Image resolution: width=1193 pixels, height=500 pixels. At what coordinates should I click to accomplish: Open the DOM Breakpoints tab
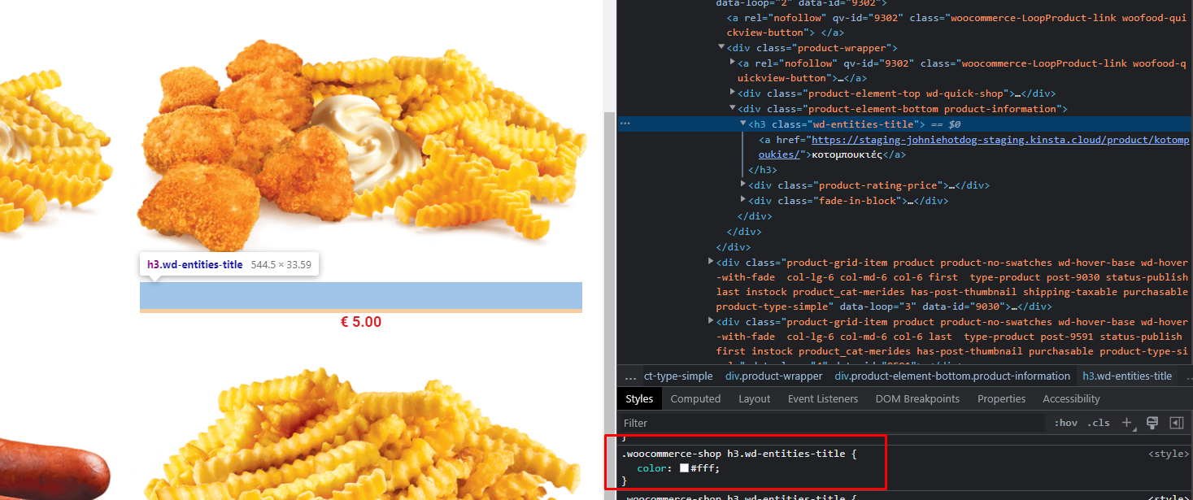pyautogui.click(x=917, y=398)
